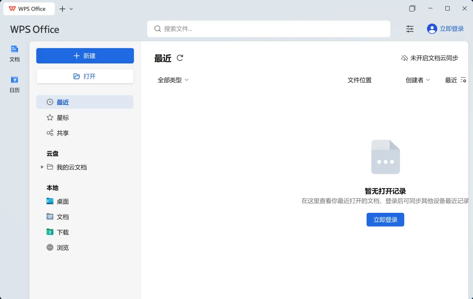Click the empty document placeholder image
The image size is (473, 299).
(x=385, y=157)
